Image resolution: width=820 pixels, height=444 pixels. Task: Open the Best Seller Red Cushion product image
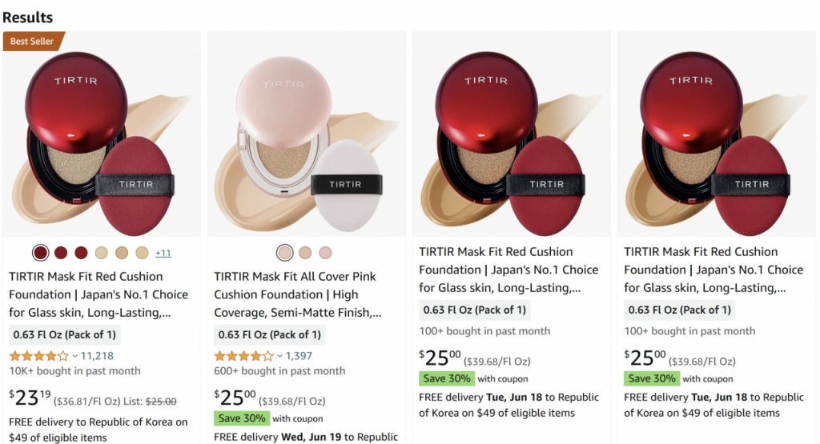102,136
